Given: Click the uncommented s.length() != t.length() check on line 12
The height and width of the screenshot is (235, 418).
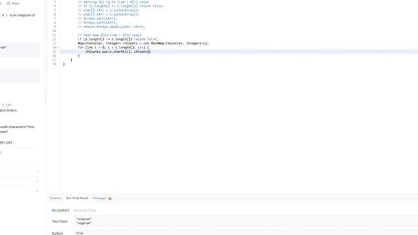Looking at the screenshot, I should point(118,39).
